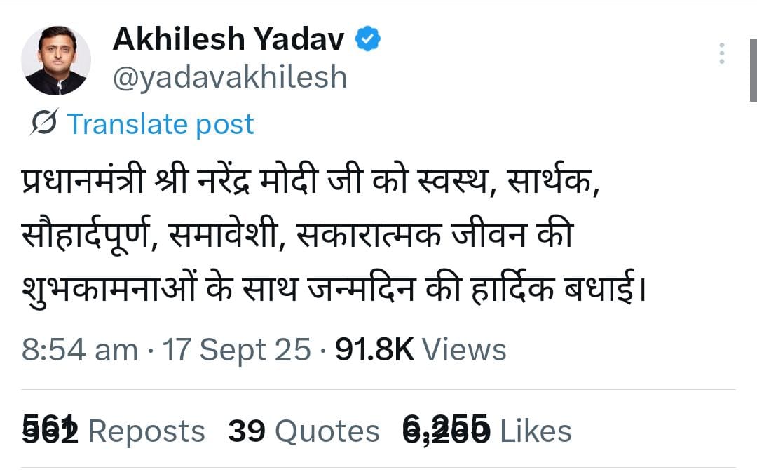Click the word Views beside 91.8K

464,349
